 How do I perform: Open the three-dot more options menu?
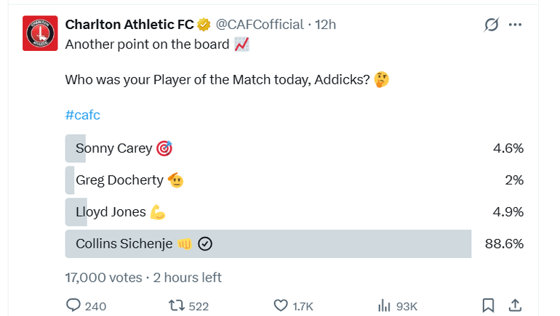coord(516,25)
